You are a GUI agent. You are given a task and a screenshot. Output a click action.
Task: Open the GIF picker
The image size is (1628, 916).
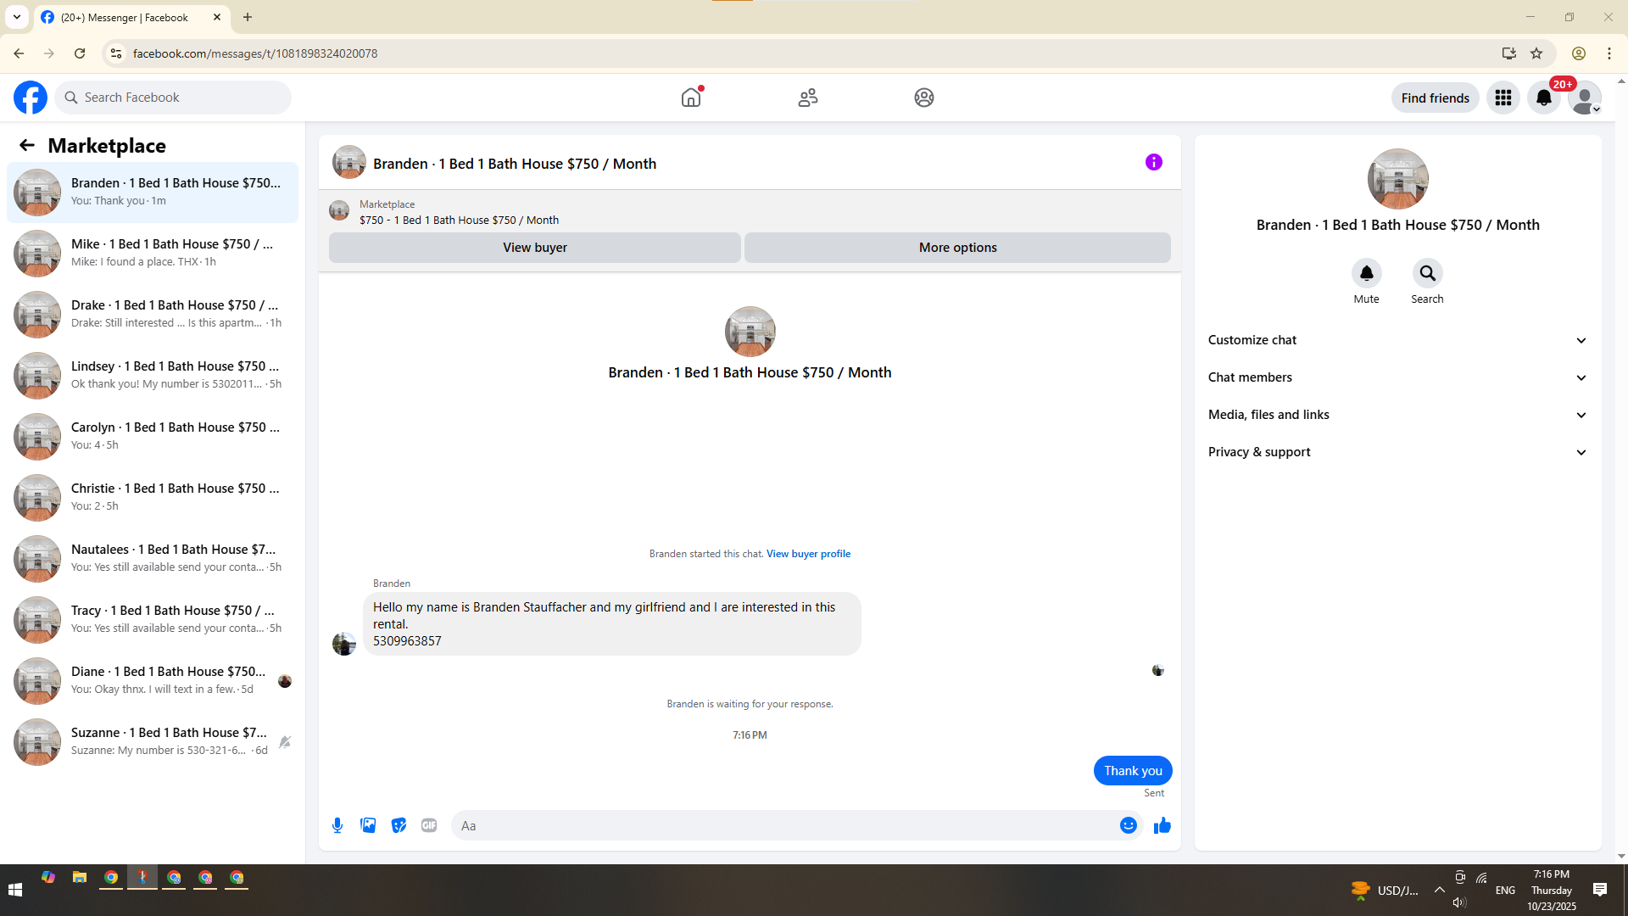pyautogui.click(x=429, y=825)
